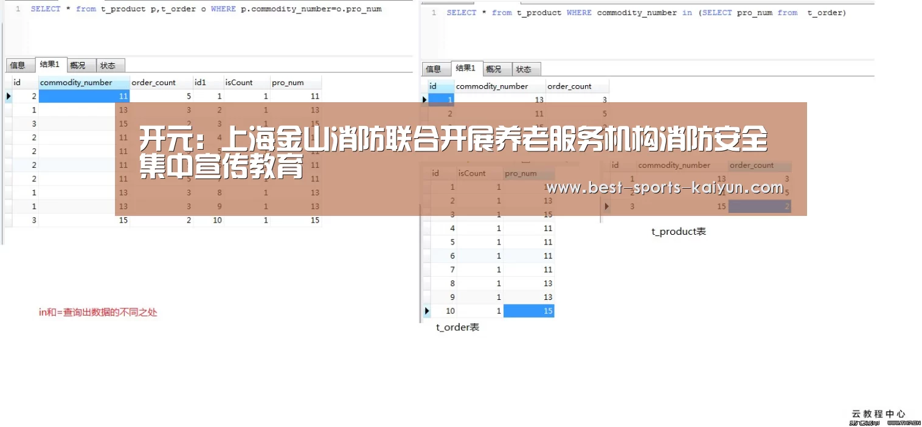Select pro_num cell 11 in t_order row 4
The height and width of the screenshot is (427, 922).
coord(529,228)
